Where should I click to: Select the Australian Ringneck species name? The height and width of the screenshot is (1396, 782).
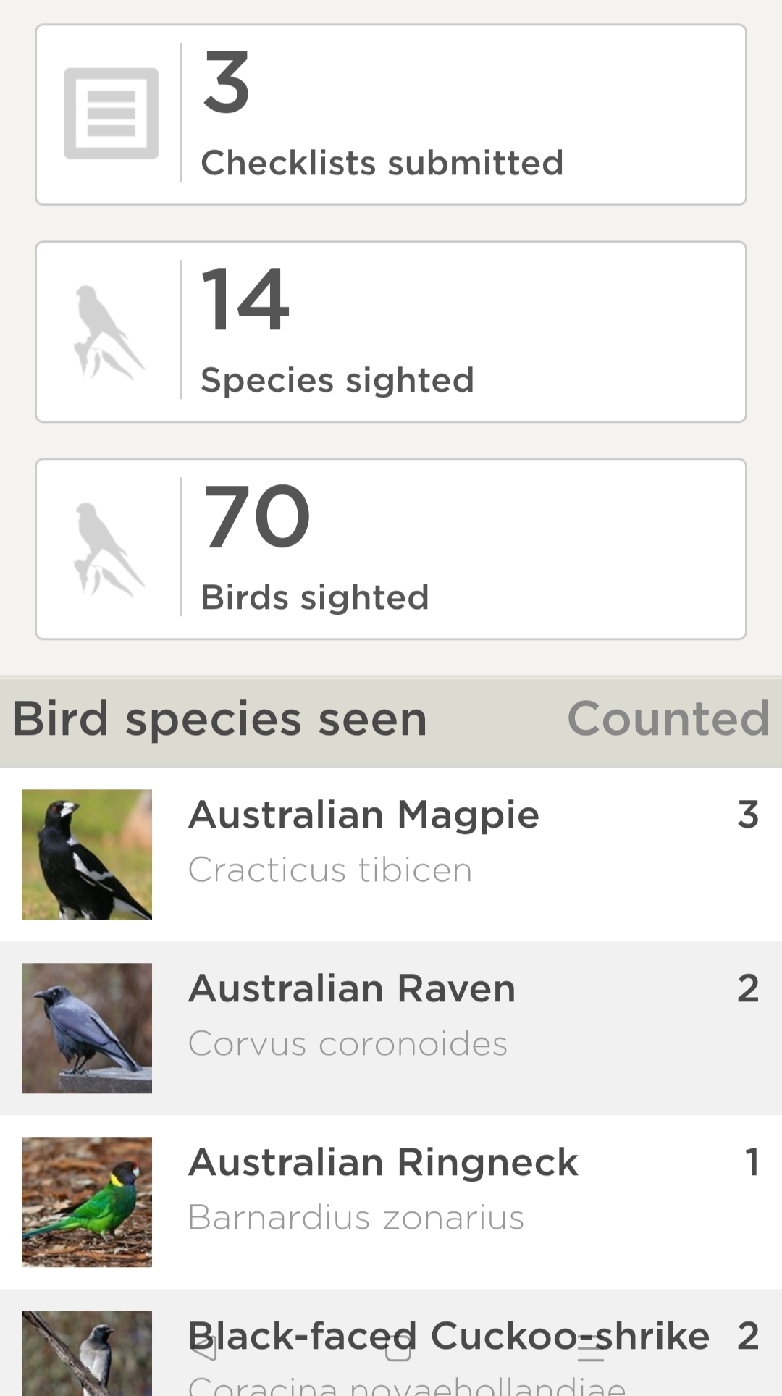pyautogui.click(x=383, y=1162)
